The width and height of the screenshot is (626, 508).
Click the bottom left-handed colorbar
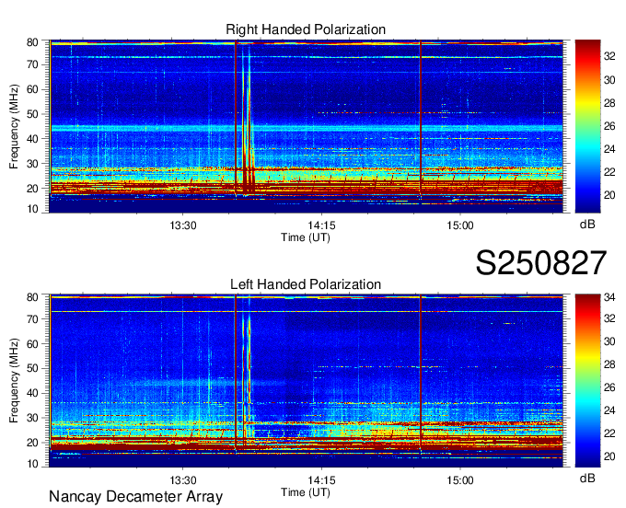pyautogui.click(x=587, y=381)
